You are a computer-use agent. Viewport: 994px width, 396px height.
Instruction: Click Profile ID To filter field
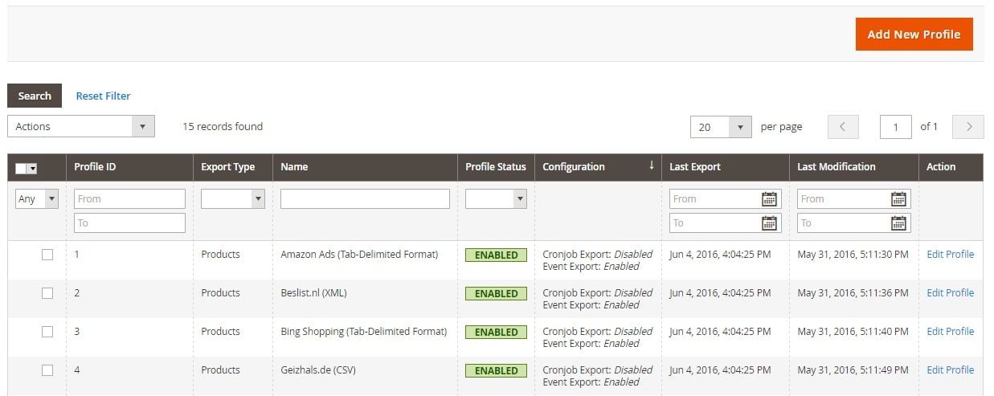(x=129, y=222)
